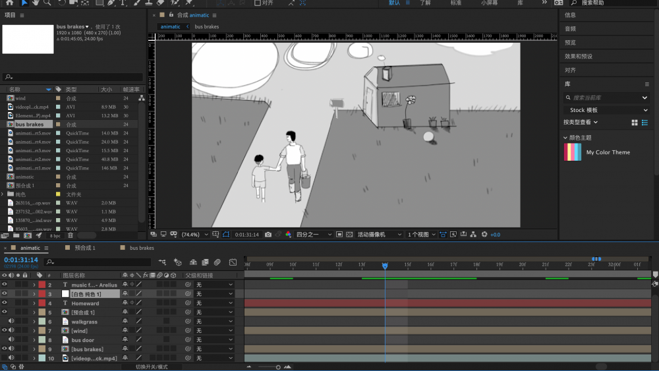Toggle the 对齐 snapping checkbox

click(257, 3)
